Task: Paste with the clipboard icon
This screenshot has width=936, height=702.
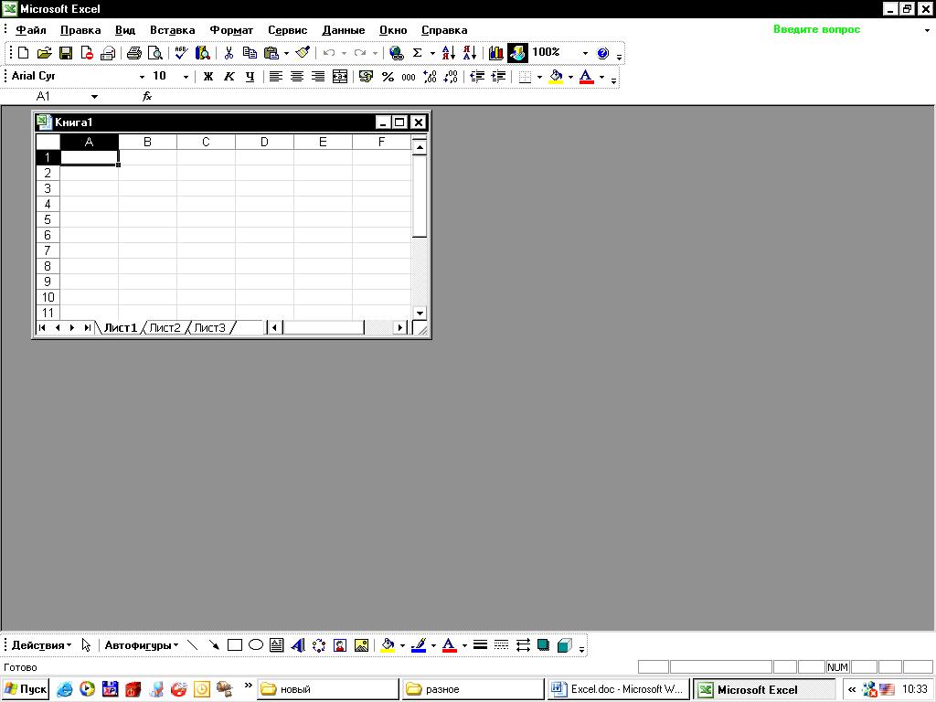Action: [x=271, y=53]
